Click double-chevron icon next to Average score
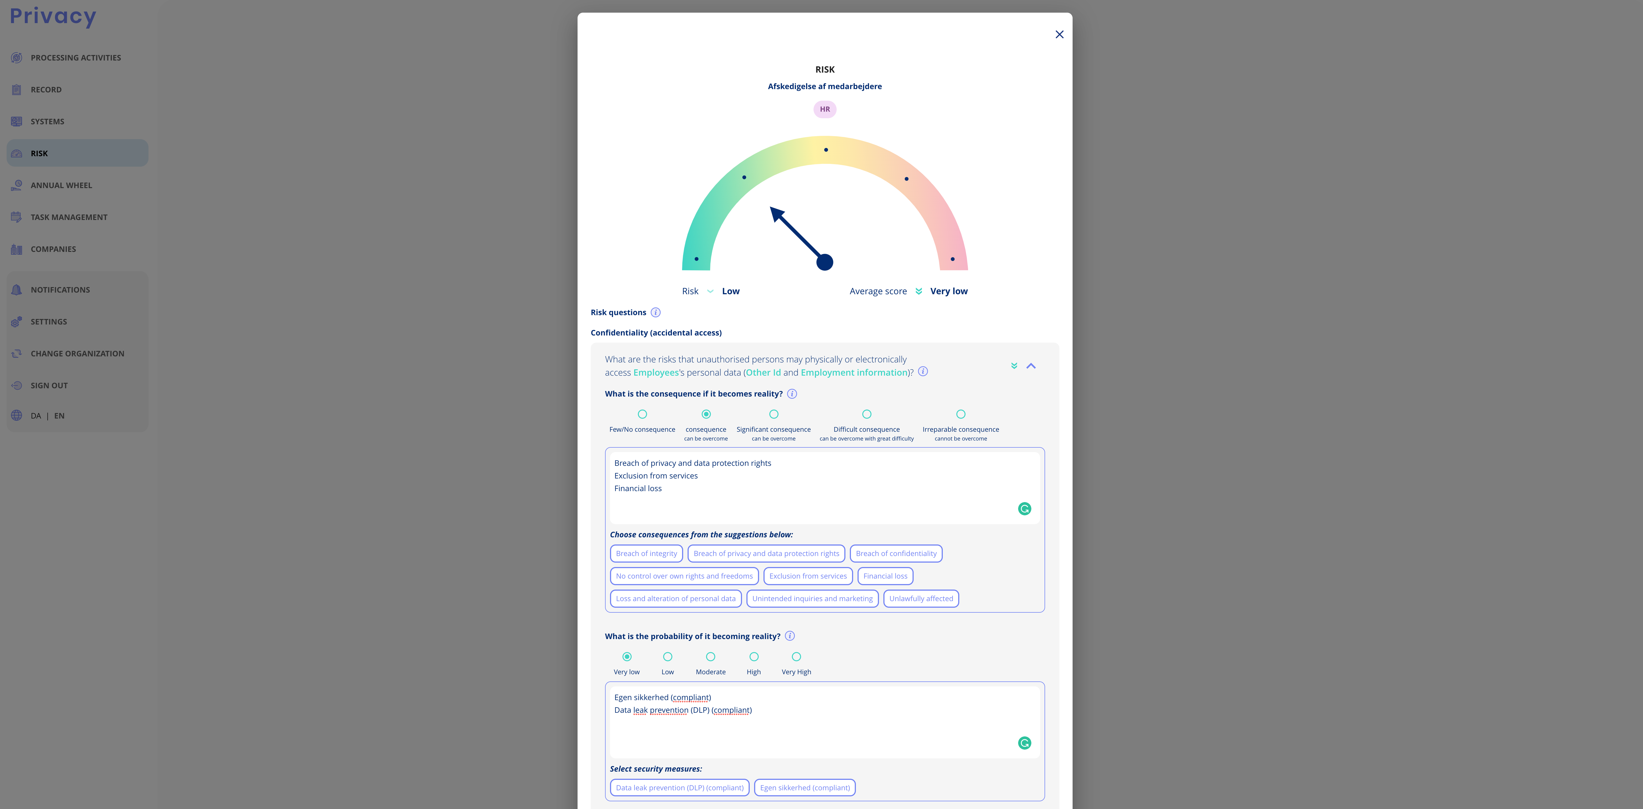This screenshot has height=809, width=1643. click(919, 291)
